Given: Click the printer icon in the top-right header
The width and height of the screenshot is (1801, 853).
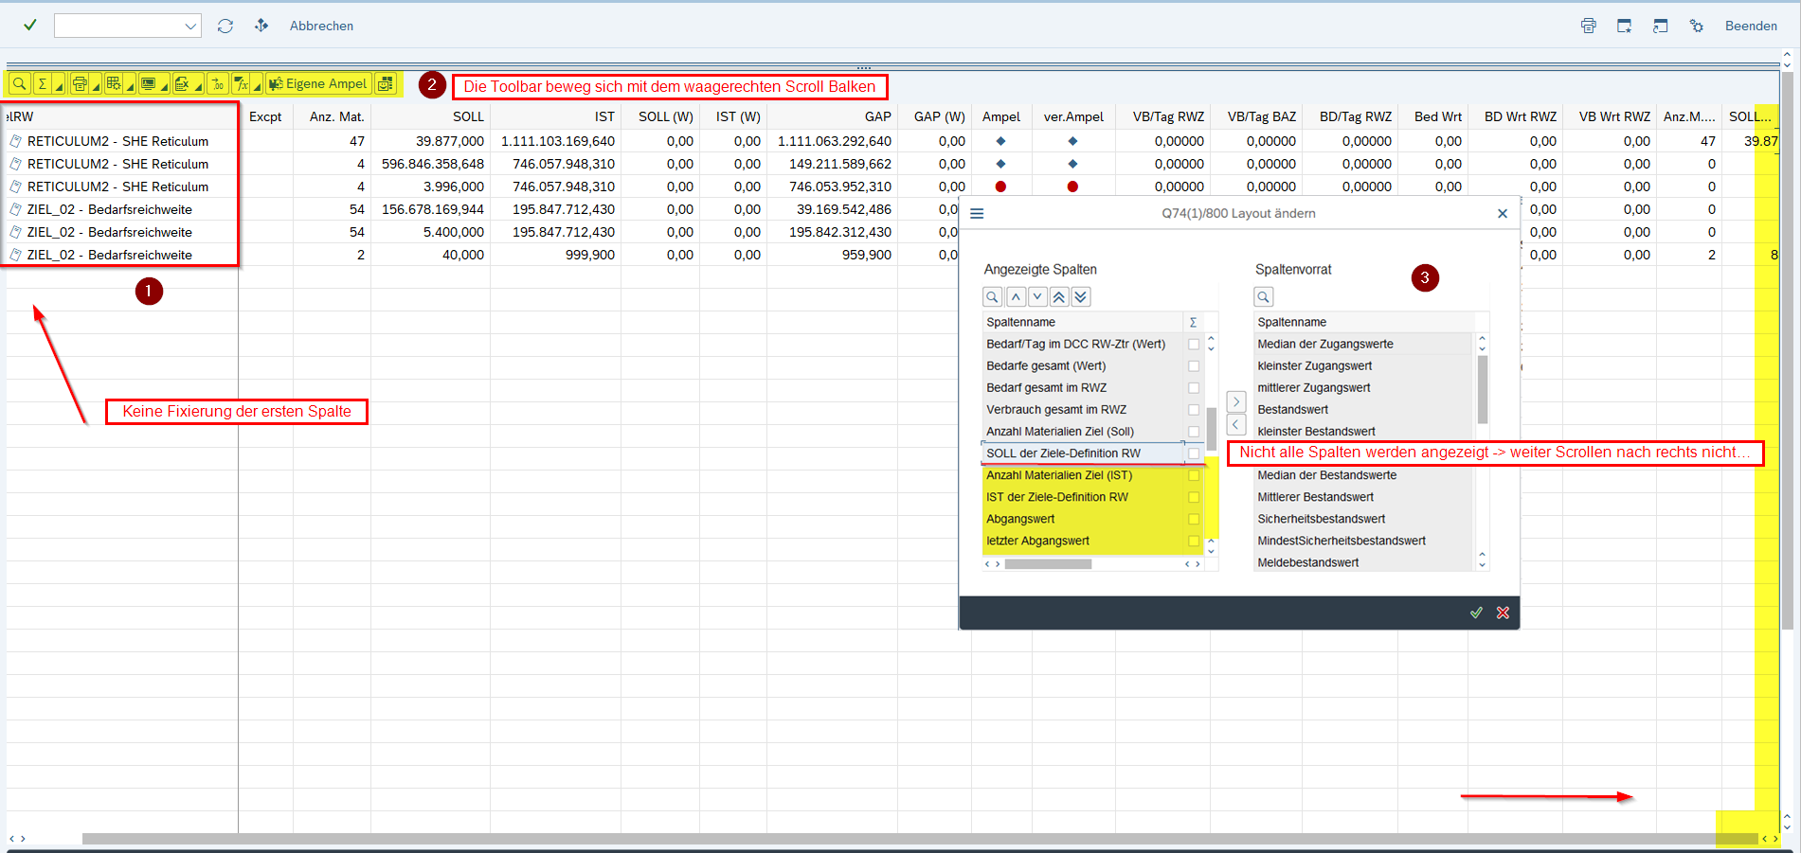Looking at the screenshot, I should pos(1589,26).
